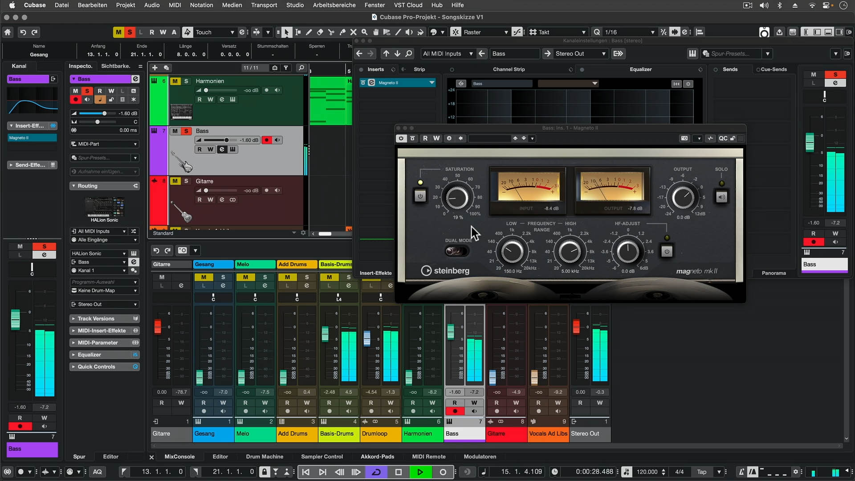Click the Tap tempo button
Image resolution: width=855 pixels, height=481 pixels.
tap(702, 472)
